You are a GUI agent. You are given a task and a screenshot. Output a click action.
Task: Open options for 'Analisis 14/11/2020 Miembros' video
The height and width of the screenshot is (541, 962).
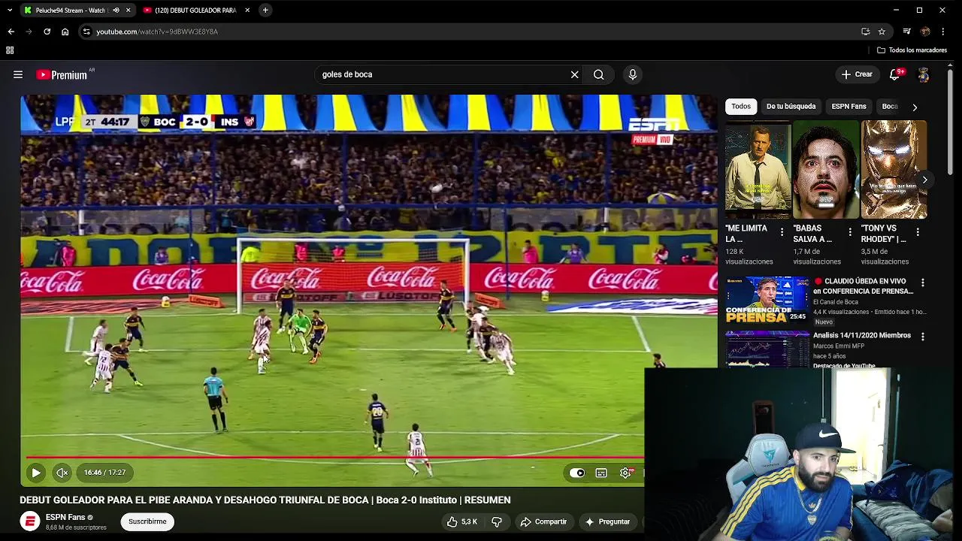tap(922, 337)
